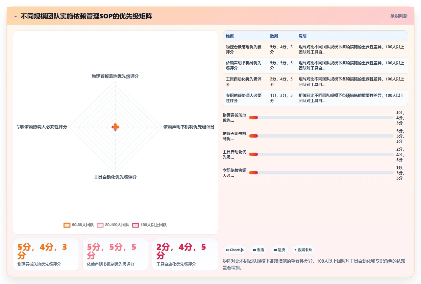This screenshot has height=284, width=421.
Task: Click the 依赖声明书机制优 progress bar
Action: pos(321,136)
